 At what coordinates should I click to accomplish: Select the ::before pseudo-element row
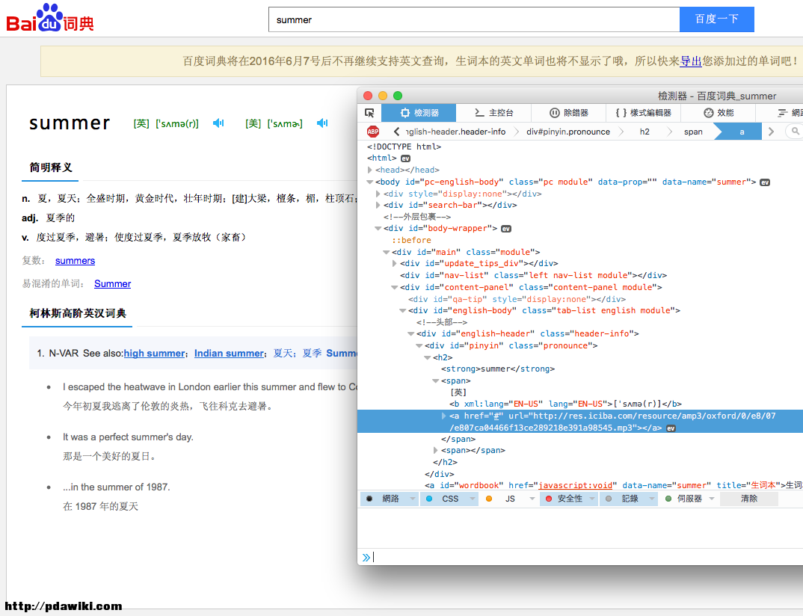[412, 240]
